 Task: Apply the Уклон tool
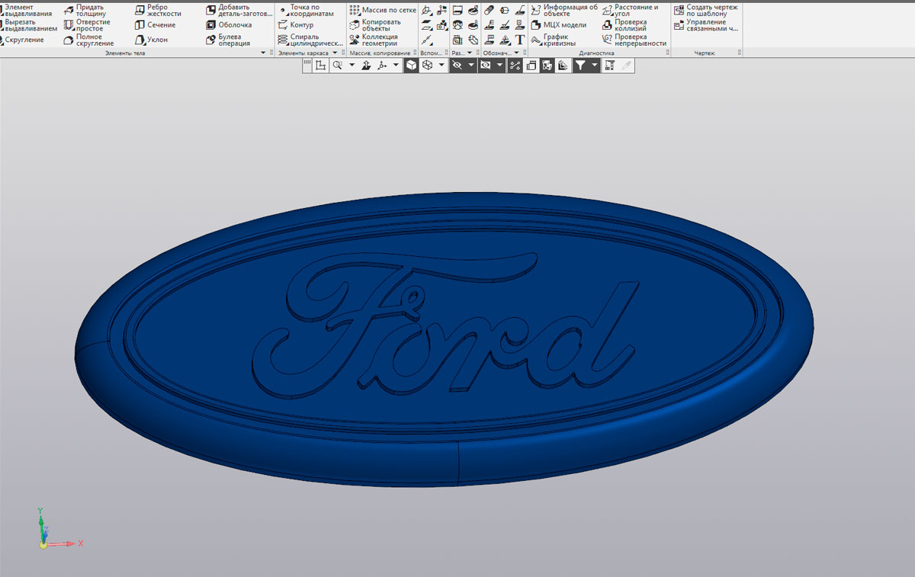pos(151,40)
